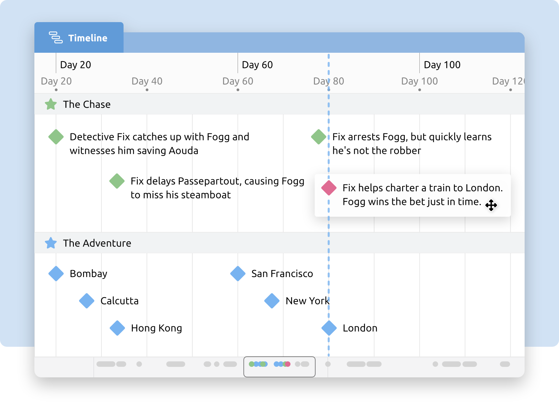Click the Day 40 tick marker dot
Viewport: 559px width, 408px height.
pyautogui.click(x=147, y=89)
